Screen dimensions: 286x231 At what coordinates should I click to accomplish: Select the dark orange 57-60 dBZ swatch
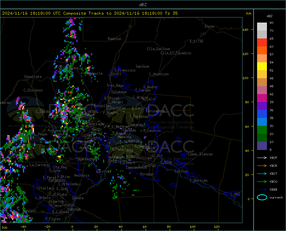(262, 50)
